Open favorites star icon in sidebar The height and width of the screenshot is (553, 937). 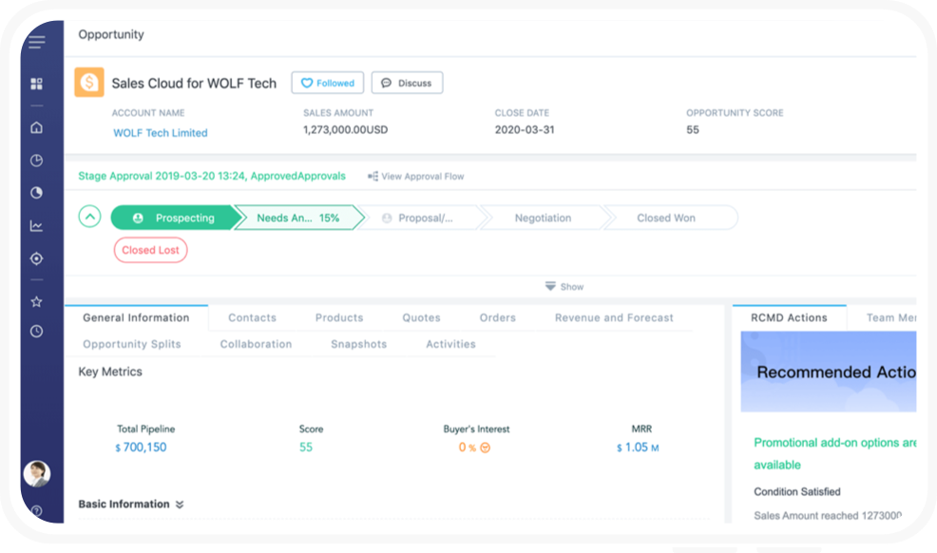click(x=36, y=301)
